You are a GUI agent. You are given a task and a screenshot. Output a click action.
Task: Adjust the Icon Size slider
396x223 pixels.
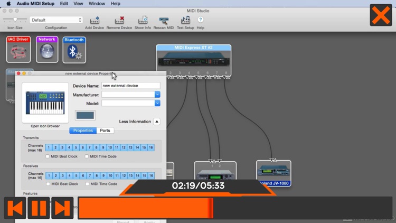(15, 20)
